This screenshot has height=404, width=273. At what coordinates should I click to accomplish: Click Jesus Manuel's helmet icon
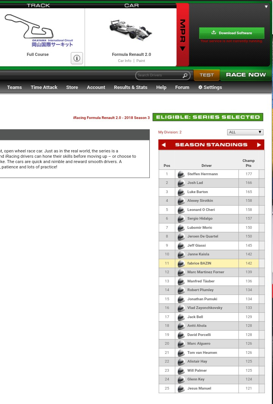point(181,388)
